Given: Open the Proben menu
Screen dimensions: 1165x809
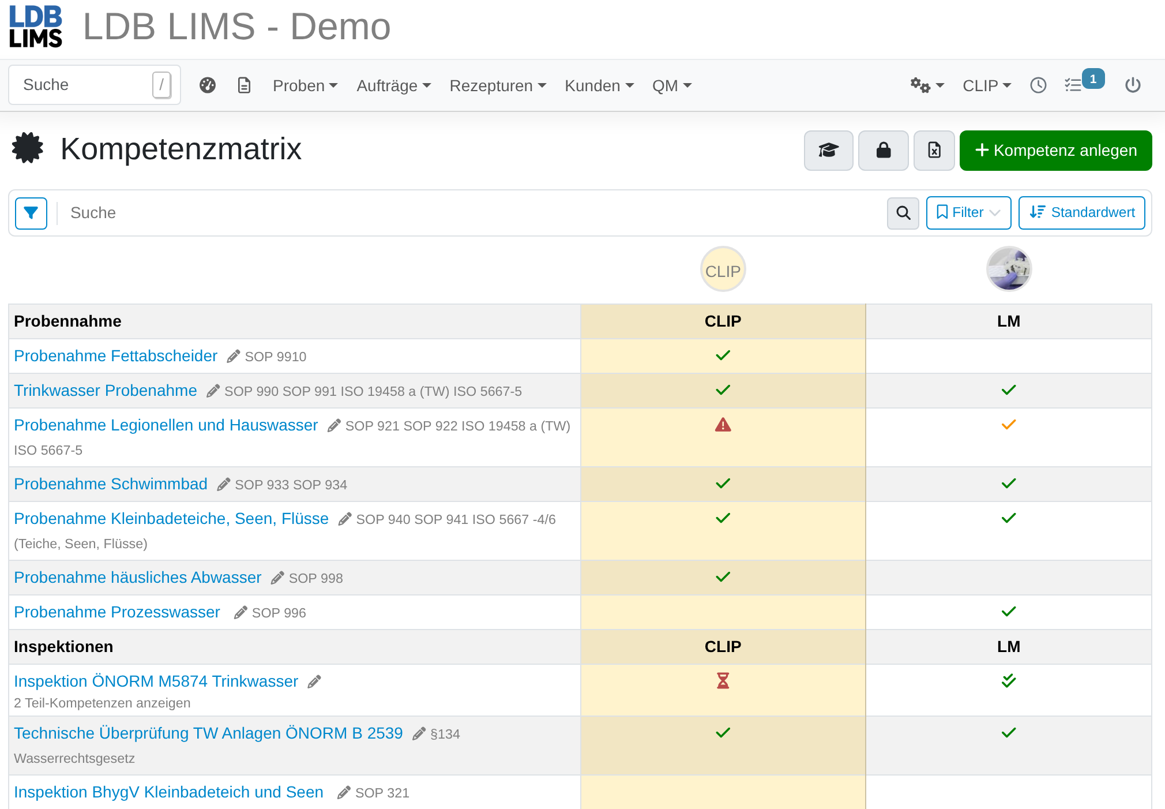Looking at the screenshot, I should pos(305,85).
